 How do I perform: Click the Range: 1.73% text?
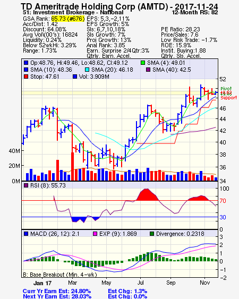pyautogui.click(x=40, y=51)
